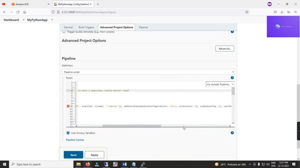This screenshot has height=168, width=300.
Task: Expand the MyPythonApp breadcrumb arrow
Action: (52, 20)
